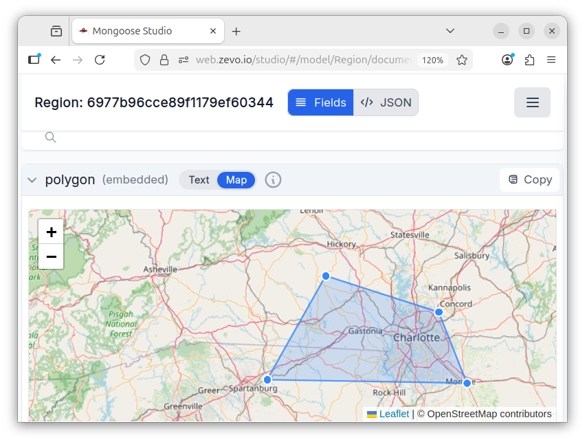Open site permissions icon

(184, 60)
